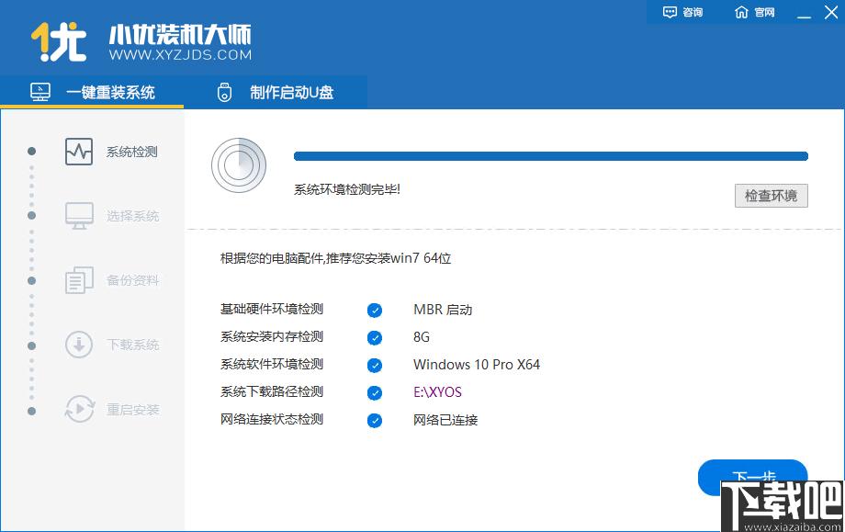Select the 一键重装系统 tab
This screenshot has height=532, width=845.
coord(92,93)
